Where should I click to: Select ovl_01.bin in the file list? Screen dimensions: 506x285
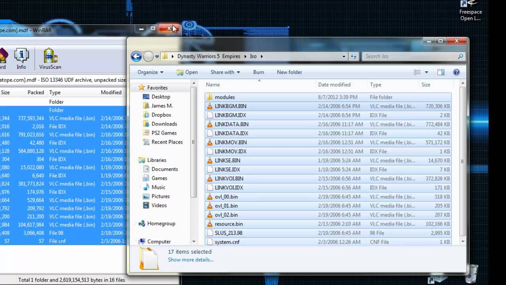[328, 206]
